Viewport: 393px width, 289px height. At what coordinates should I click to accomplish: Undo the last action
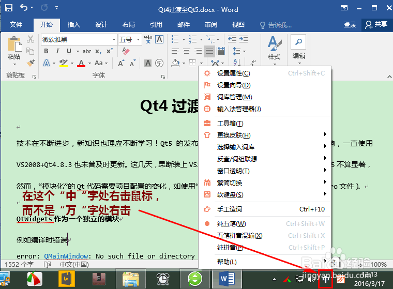point(24,8)
